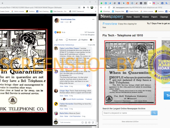Switch to the Wikipedia tab in the right browser

[x=158, y=3]
